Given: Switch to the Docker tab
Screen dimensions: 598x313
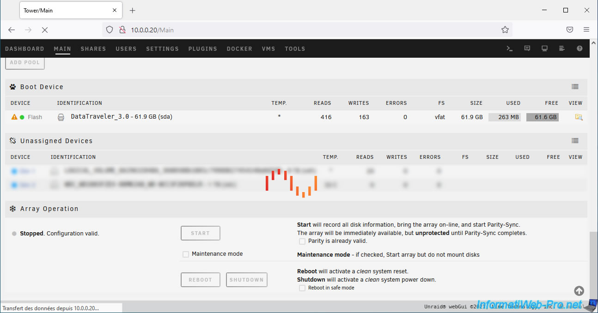Looking at the screenshot, I should 239,49.
